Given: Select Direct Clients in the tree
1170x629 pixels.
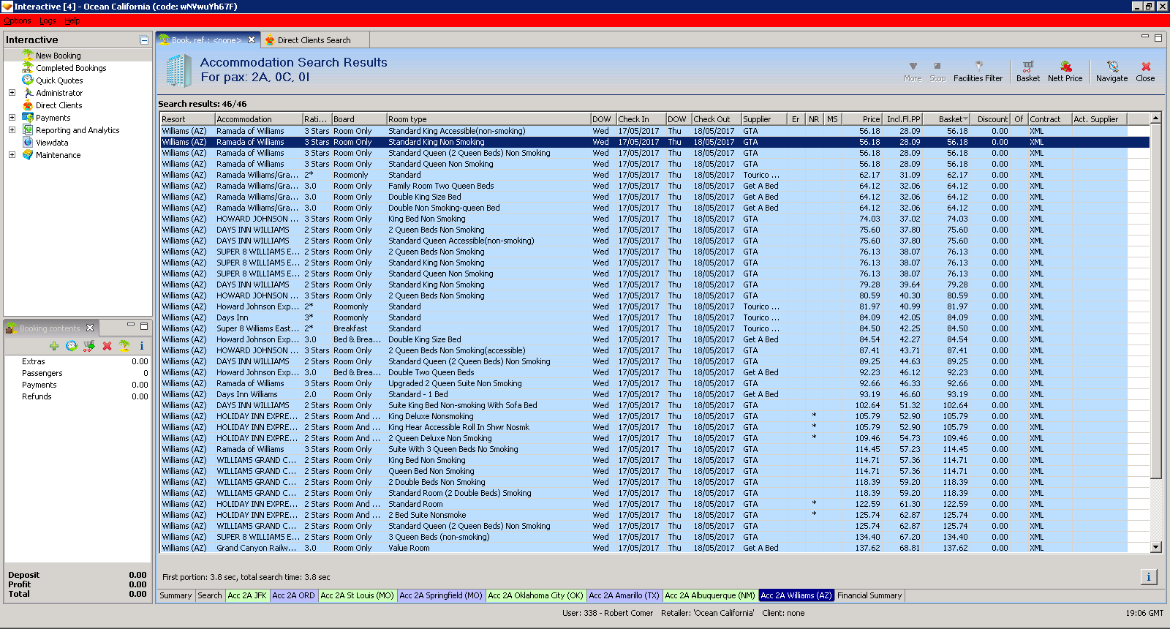Looking at the screenshot, I should tap(59, 105).
